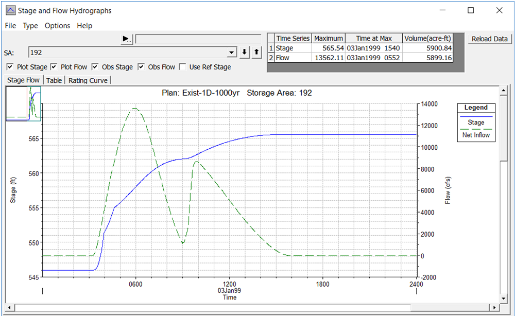Uncheck the Obs Stage option

[96, 67]
